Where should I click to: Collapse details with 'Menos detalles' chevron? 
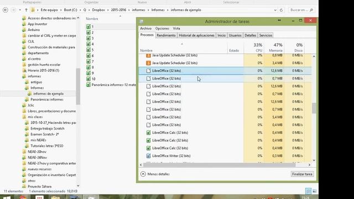[x=143, y=174]
